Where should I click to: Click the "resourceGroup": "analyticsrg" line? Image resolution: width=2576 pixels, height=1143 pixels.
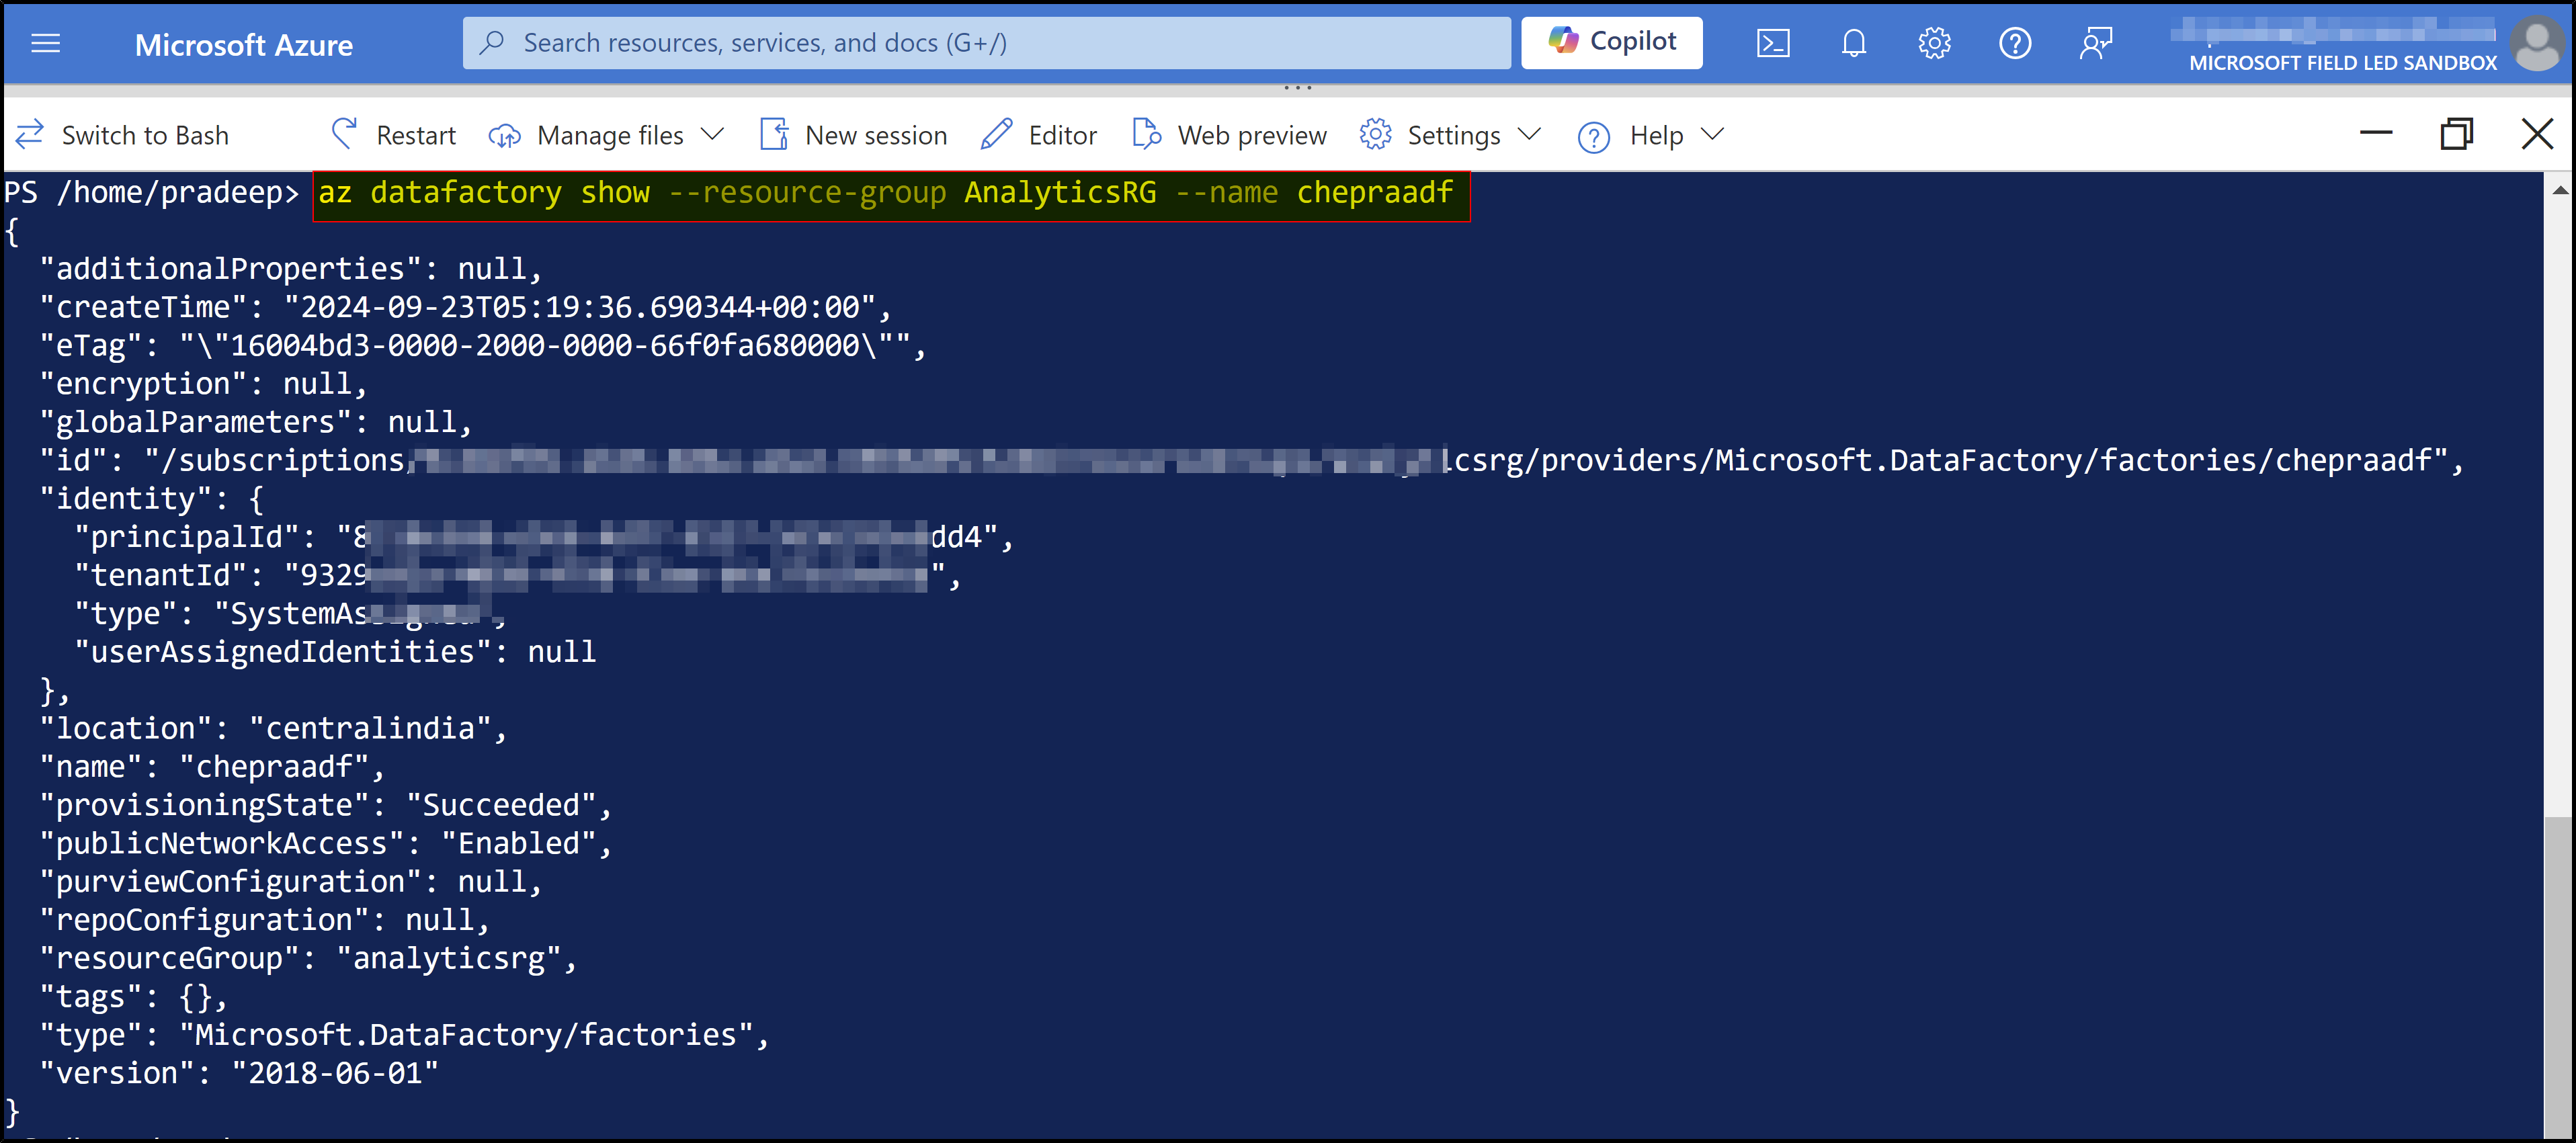pyautogui.click(x=308, y=959)
